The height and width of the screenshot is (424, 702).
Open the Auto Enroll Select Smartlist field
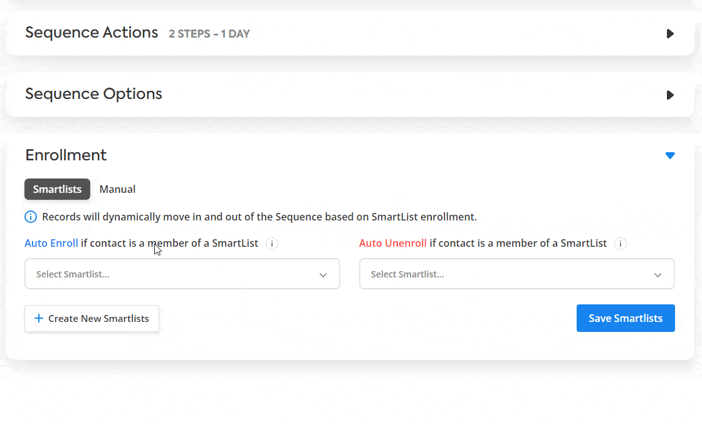pyautogui.click(x=182, y=274)
